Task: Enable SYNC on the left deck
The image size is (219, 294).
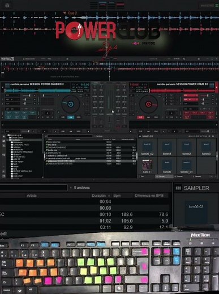Action: [79, 117]
